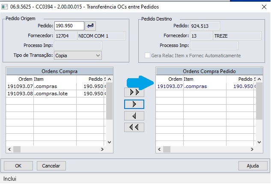The height and width of the screenshot is (185, 271).
Task: Open Ajuda help button
Action: click(x=253, y=166)
